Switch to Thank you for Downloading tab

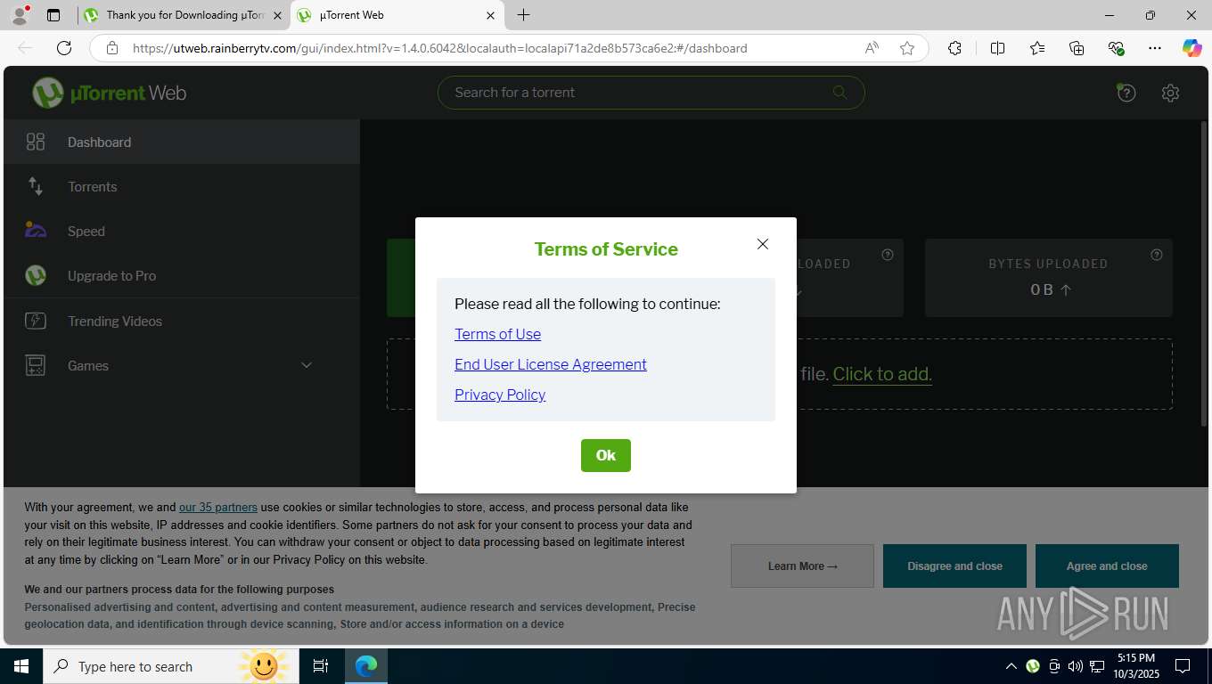point(184,15)
